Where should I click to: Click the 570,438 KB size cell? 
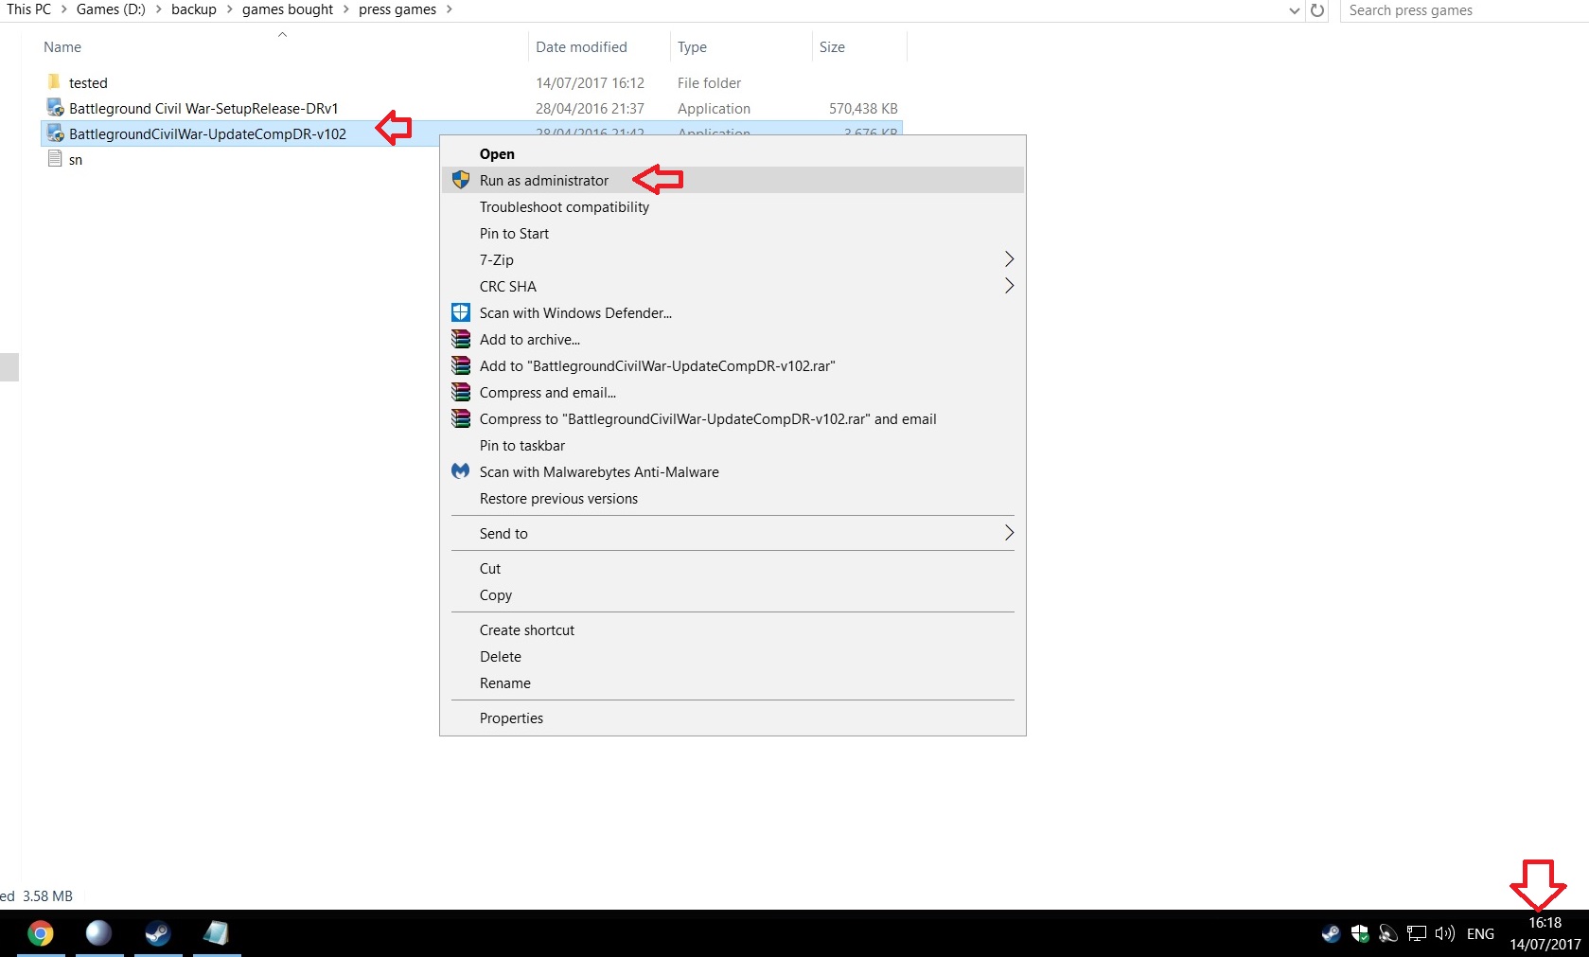click(x=863, y=109)
